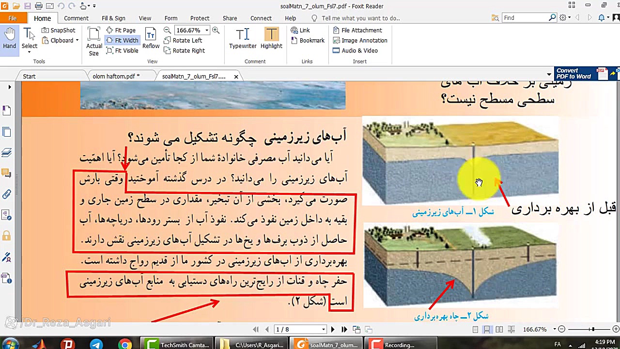Set view to Actual Size
The width and height of the screenshot is (620, 349).
click(94, 41)
